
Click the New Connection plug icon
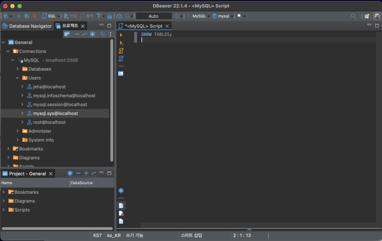point(6,16)
